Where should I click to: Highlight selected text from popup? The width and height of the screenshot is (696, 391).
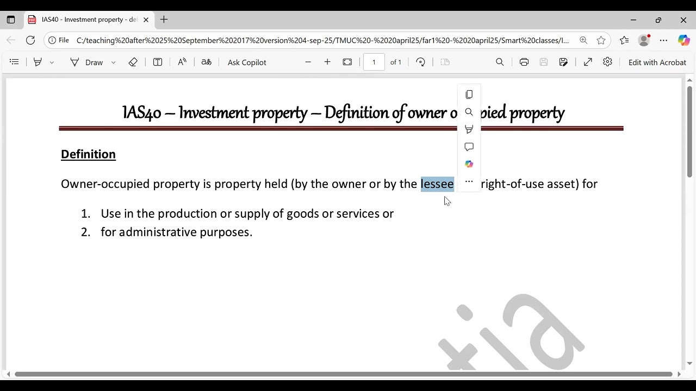pos(469,129)
